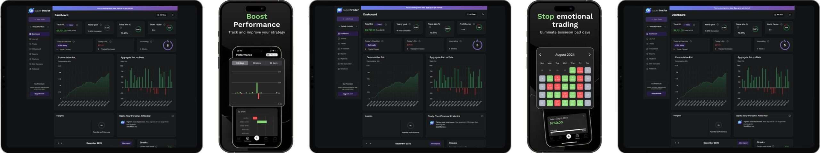Image resolution: width=820 pixels, height=153 pixels.
Task: Open Playbook in the leftmost tablet's sidebar
Action: pos(35,59)
